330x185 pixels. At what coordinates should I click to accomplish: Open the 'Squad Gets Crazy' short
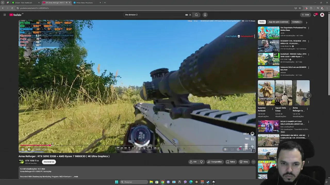point(284,93)
